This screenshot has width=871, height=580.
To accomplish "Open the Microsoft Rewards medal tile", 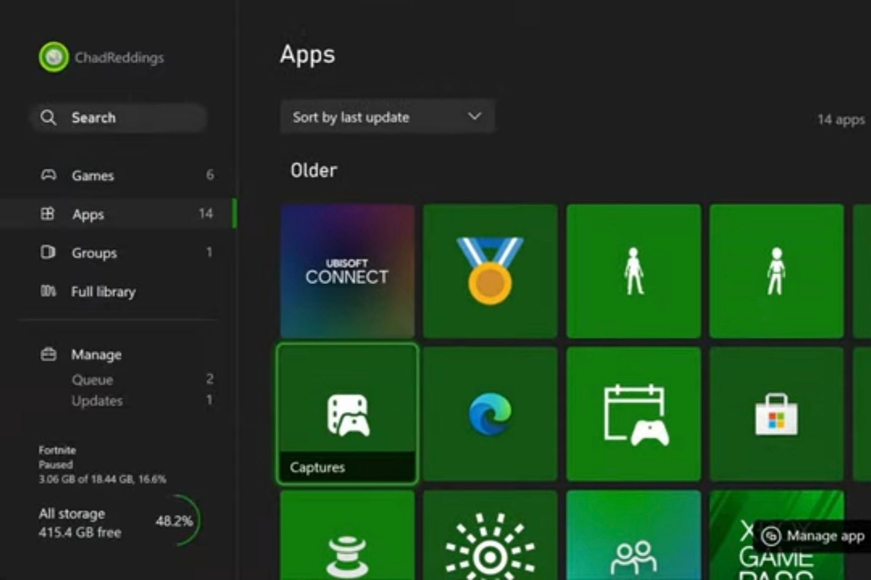I will [x=490, y=271].
